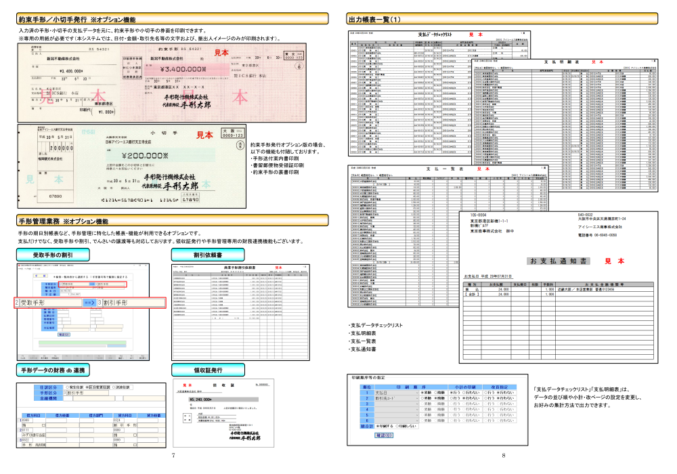Click the ・支払明細表 list entry
Screen dimensions: 677x474
point(362,333)
